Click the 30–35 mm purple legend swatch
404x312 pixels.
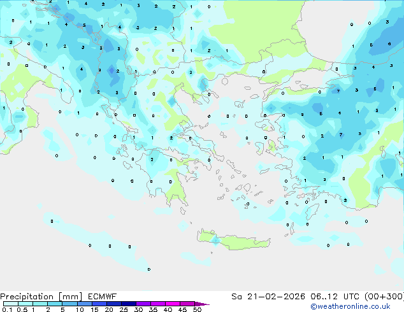pos(143,304)
